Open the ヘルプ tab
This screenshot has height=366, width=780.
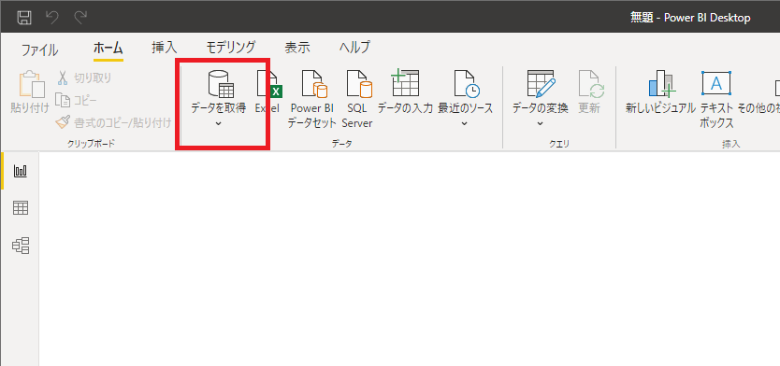tap(354, 48)
